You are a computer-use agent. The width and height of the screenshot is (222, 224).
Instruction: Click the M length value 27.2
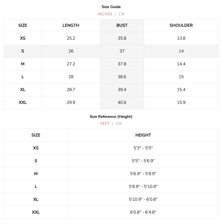click(71, 64)
